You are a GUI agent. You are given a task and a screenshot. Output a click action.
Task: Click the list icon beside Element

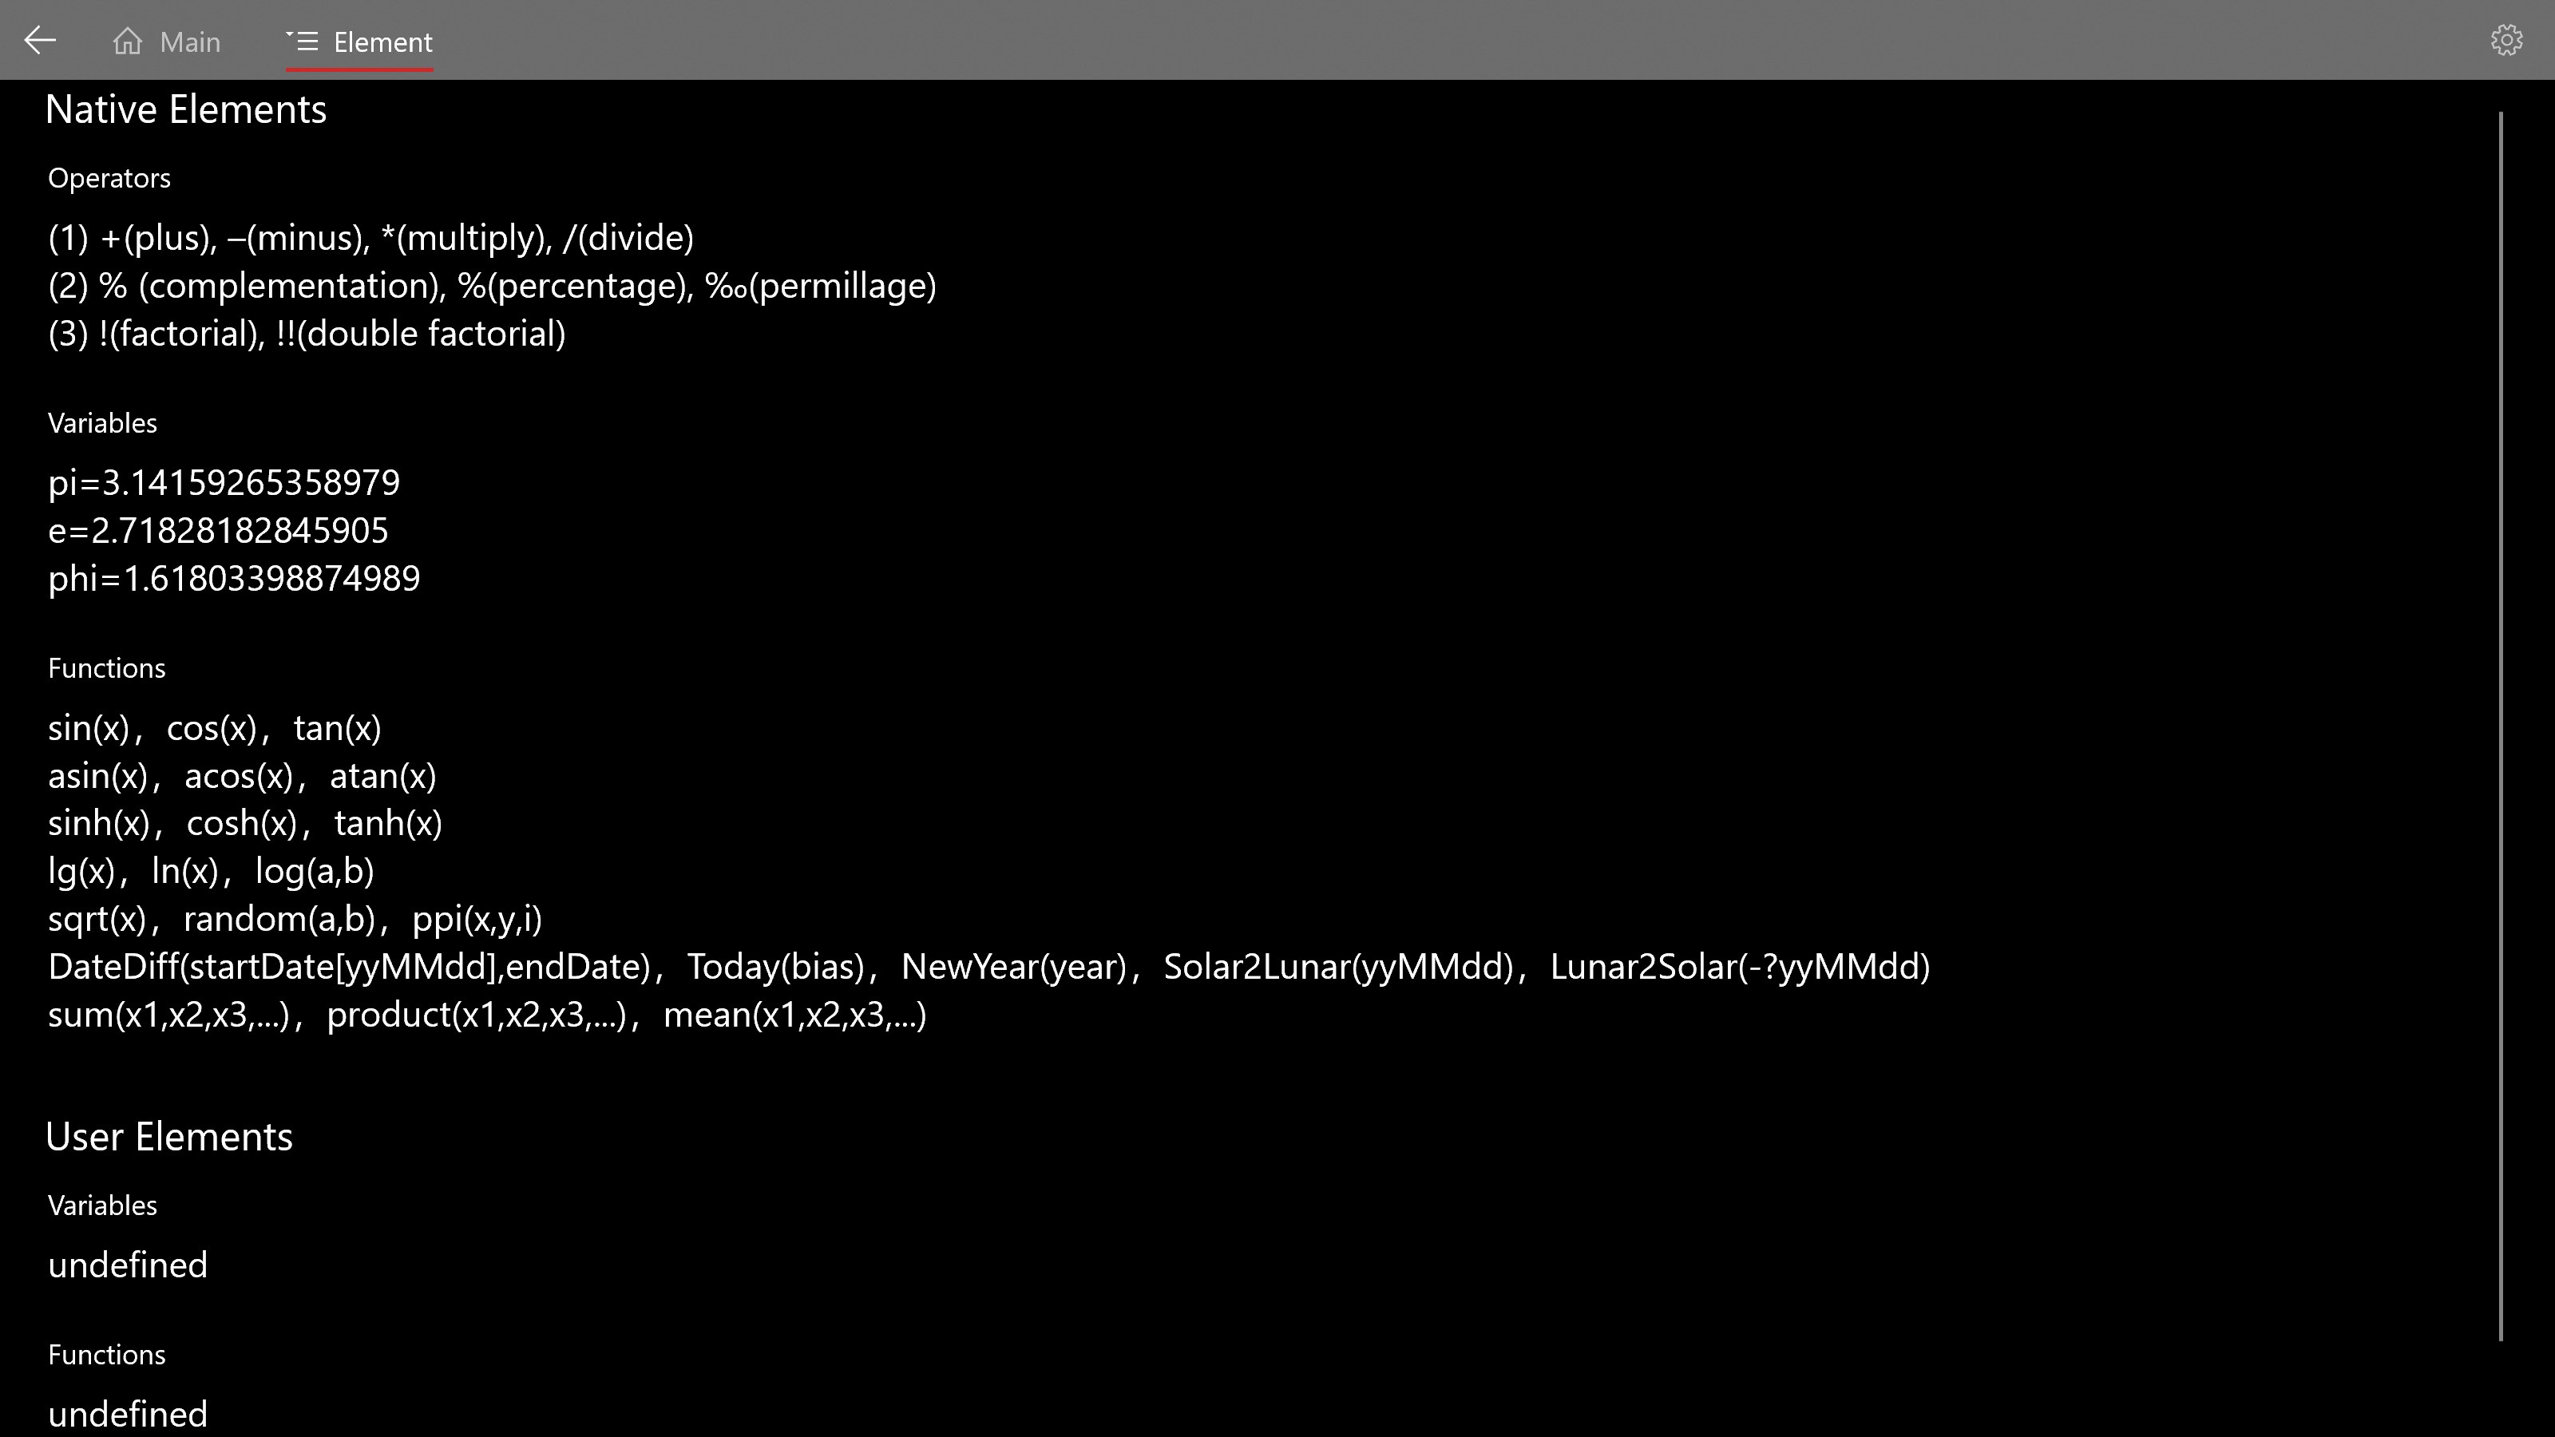coord(302,42)
